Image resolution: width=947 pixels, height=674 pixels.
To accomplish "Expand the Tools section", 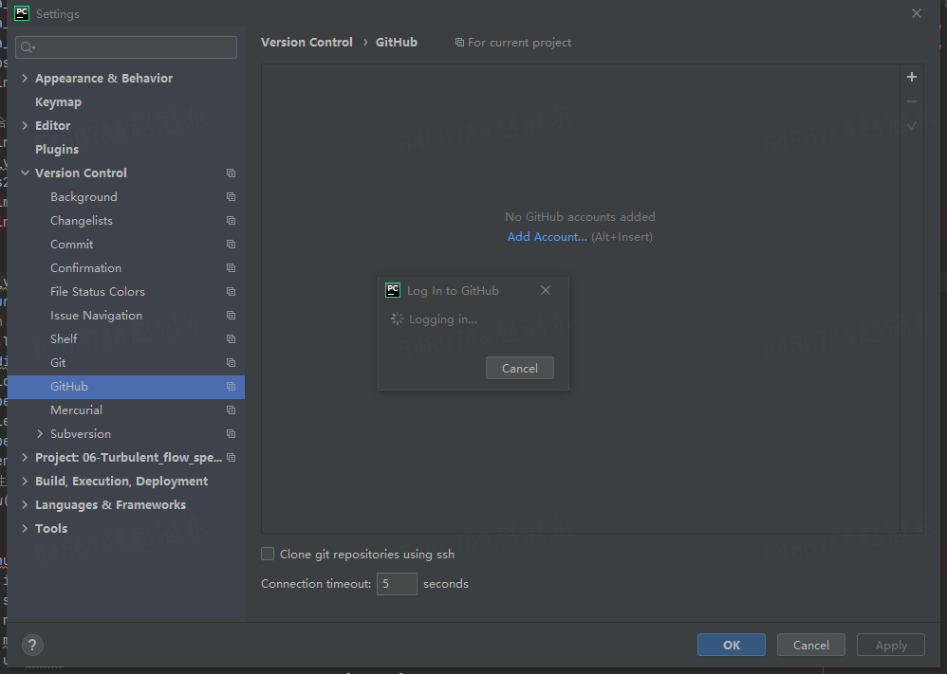I will tap(25, 529).
